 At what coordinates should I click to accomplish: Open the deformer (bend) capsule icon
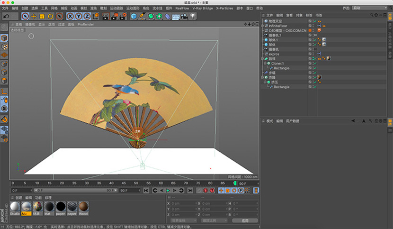168,16
